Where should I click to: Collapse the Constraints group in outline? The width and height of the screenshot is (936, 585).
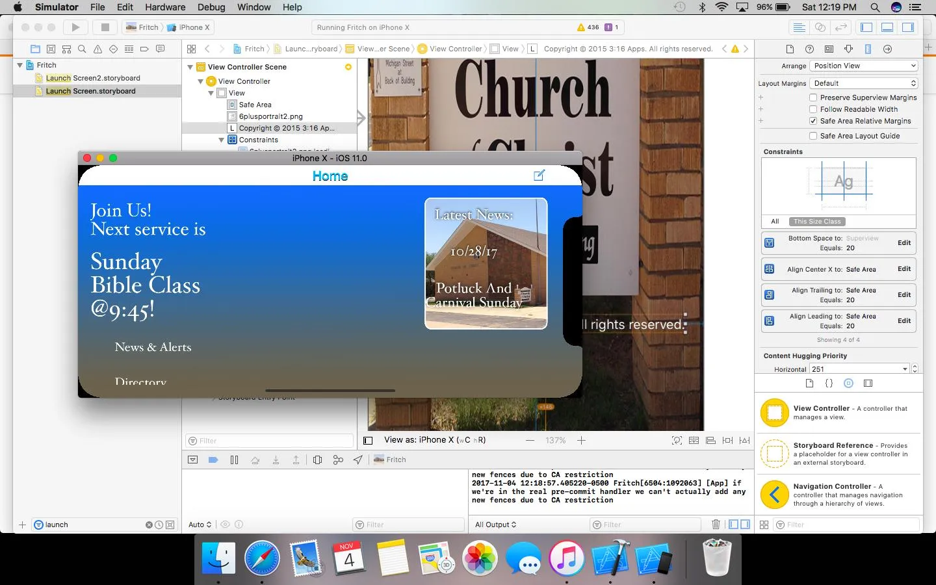pyautogui.click(x=222, y=140)
